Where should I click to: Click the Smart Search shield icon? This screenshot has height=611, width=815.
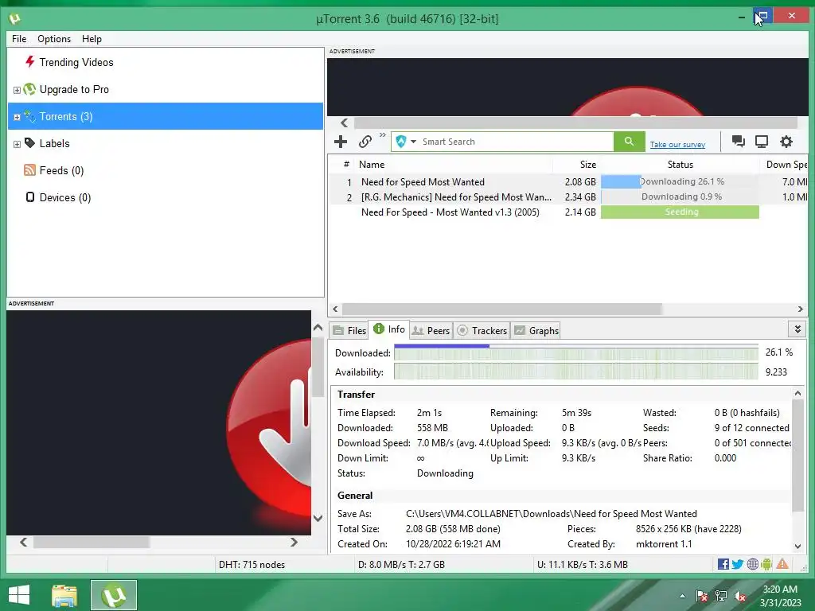401,142
